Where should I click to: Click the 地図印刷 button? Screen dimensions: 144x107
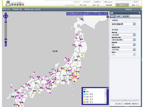click(x=127, y=104)
